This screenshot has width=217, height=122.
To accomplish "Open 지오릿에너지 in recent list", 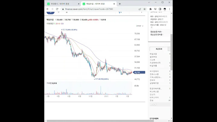I will 155,63.
